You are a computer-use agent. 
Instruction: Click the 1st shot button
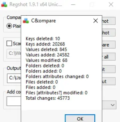109,21
